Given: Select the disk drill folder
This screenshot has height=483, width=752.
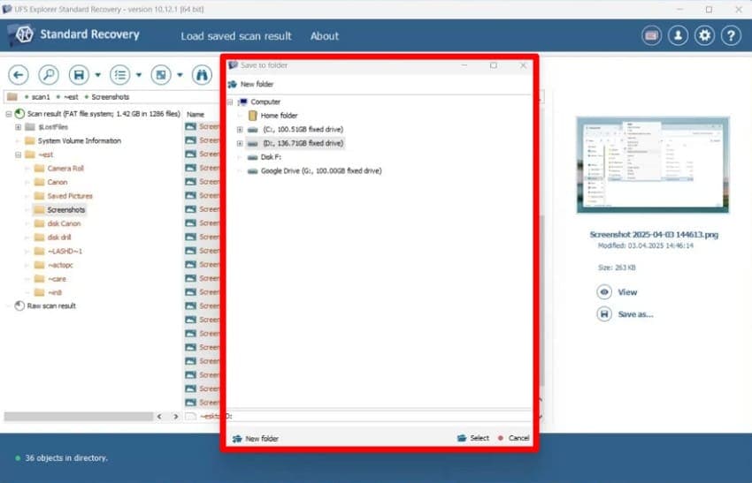Looking at the screenshot, I should [59, 238].
